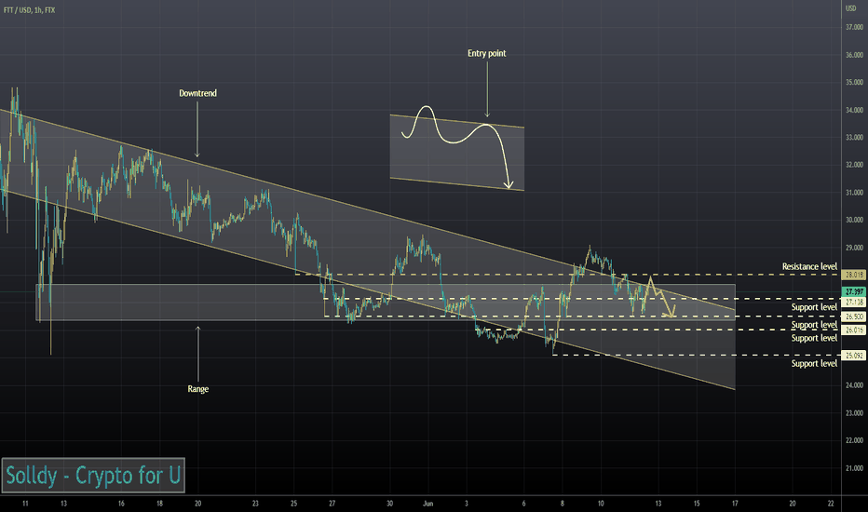Image resolution: width=868 pixels, height=512 pixels.
Task: Click date 15 on the time axis
Action: click(697, 504)
